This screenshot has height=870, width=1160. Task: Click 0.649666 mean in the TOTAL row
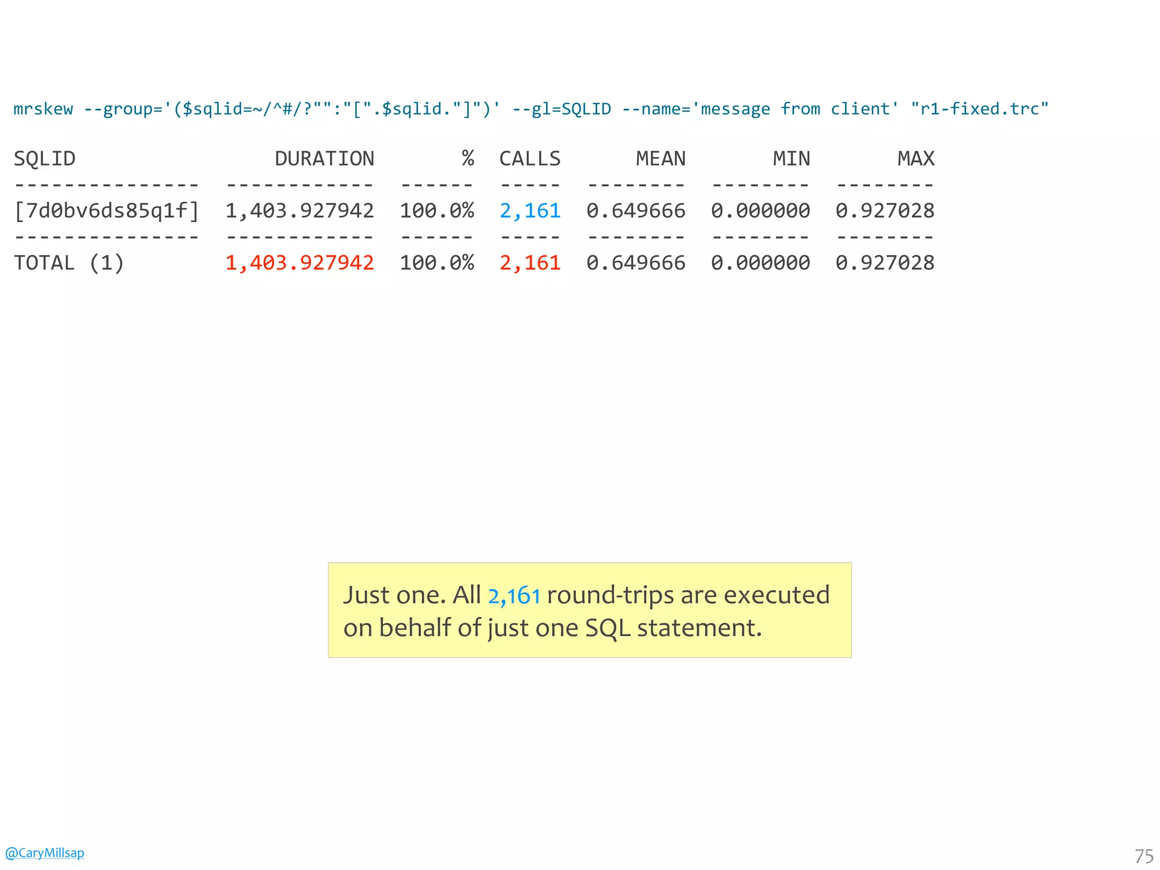point(636,263)
